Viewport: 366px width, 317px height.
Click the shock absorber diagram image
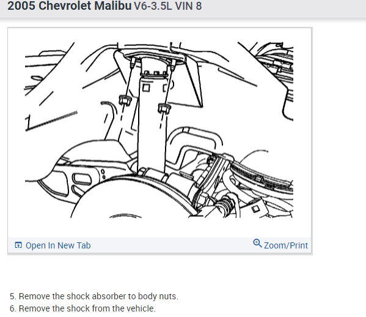tap(159, 130)
